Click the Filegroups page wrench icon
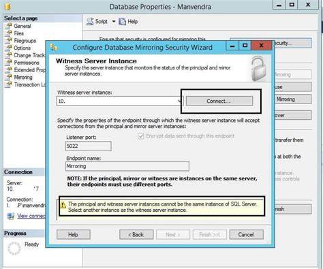 click(8, 41)
